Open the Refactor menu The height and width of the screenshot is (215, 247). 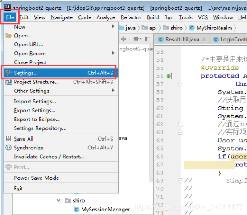pos(131,17)
